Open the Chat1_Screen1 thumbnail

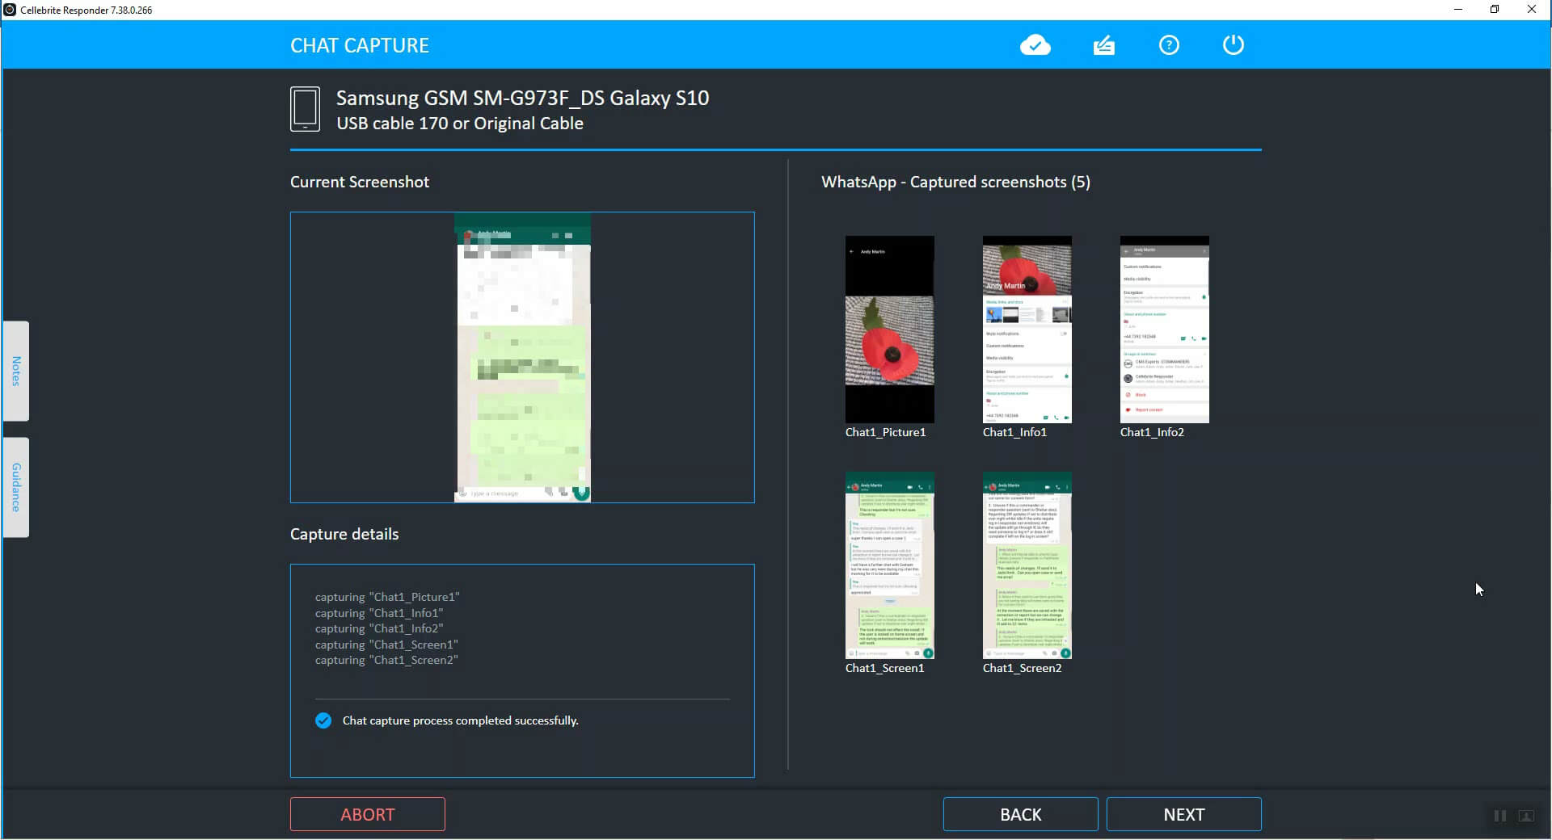889,565
